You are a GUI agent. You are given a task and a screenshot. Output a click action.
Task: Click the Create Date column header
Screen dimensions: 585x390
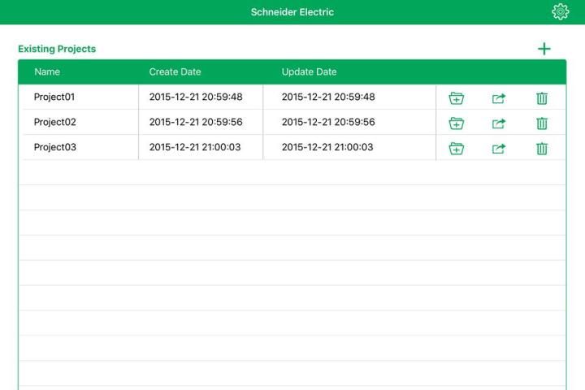pos(175,72)
